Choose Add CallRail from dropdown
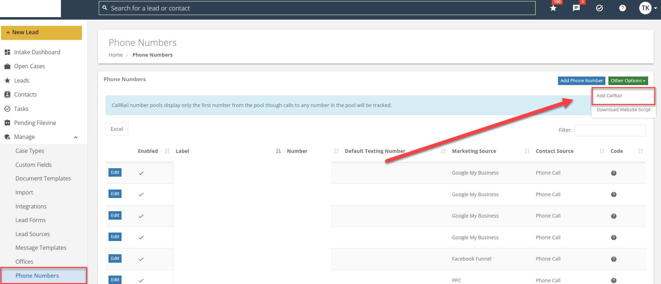Screen dimensions: 661x284 (609, 95)
